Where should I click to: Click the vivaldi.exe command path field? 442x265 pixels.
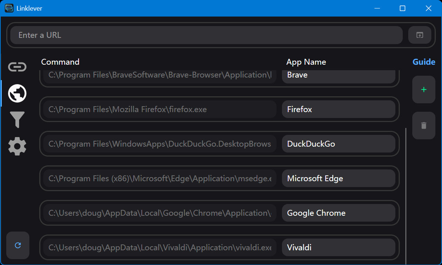click(160, 248)
